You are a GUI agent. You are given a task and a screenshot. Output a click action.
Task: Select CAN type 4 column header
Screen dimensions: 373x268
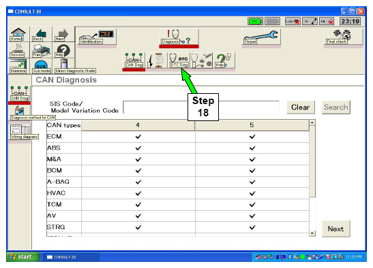pos(138,125)
